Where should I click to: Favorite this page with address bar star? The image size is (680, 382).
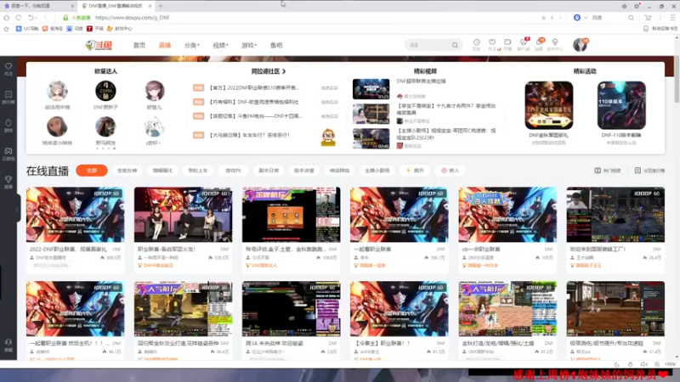click(x=543, y=18)
